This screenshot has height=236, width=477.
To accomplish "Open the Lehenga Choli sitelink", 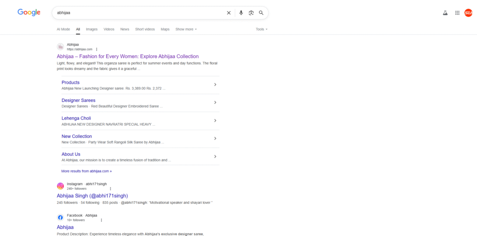I will (76, 118).
